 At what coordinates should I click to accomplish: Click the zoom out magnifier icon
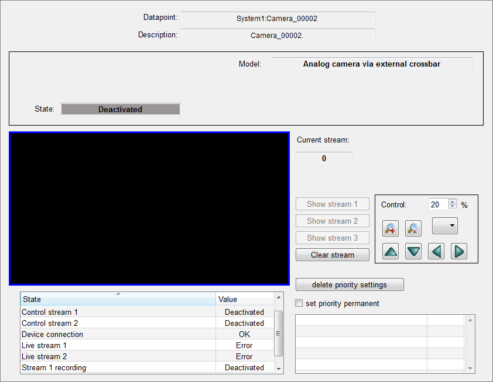[x=413, y=228]
